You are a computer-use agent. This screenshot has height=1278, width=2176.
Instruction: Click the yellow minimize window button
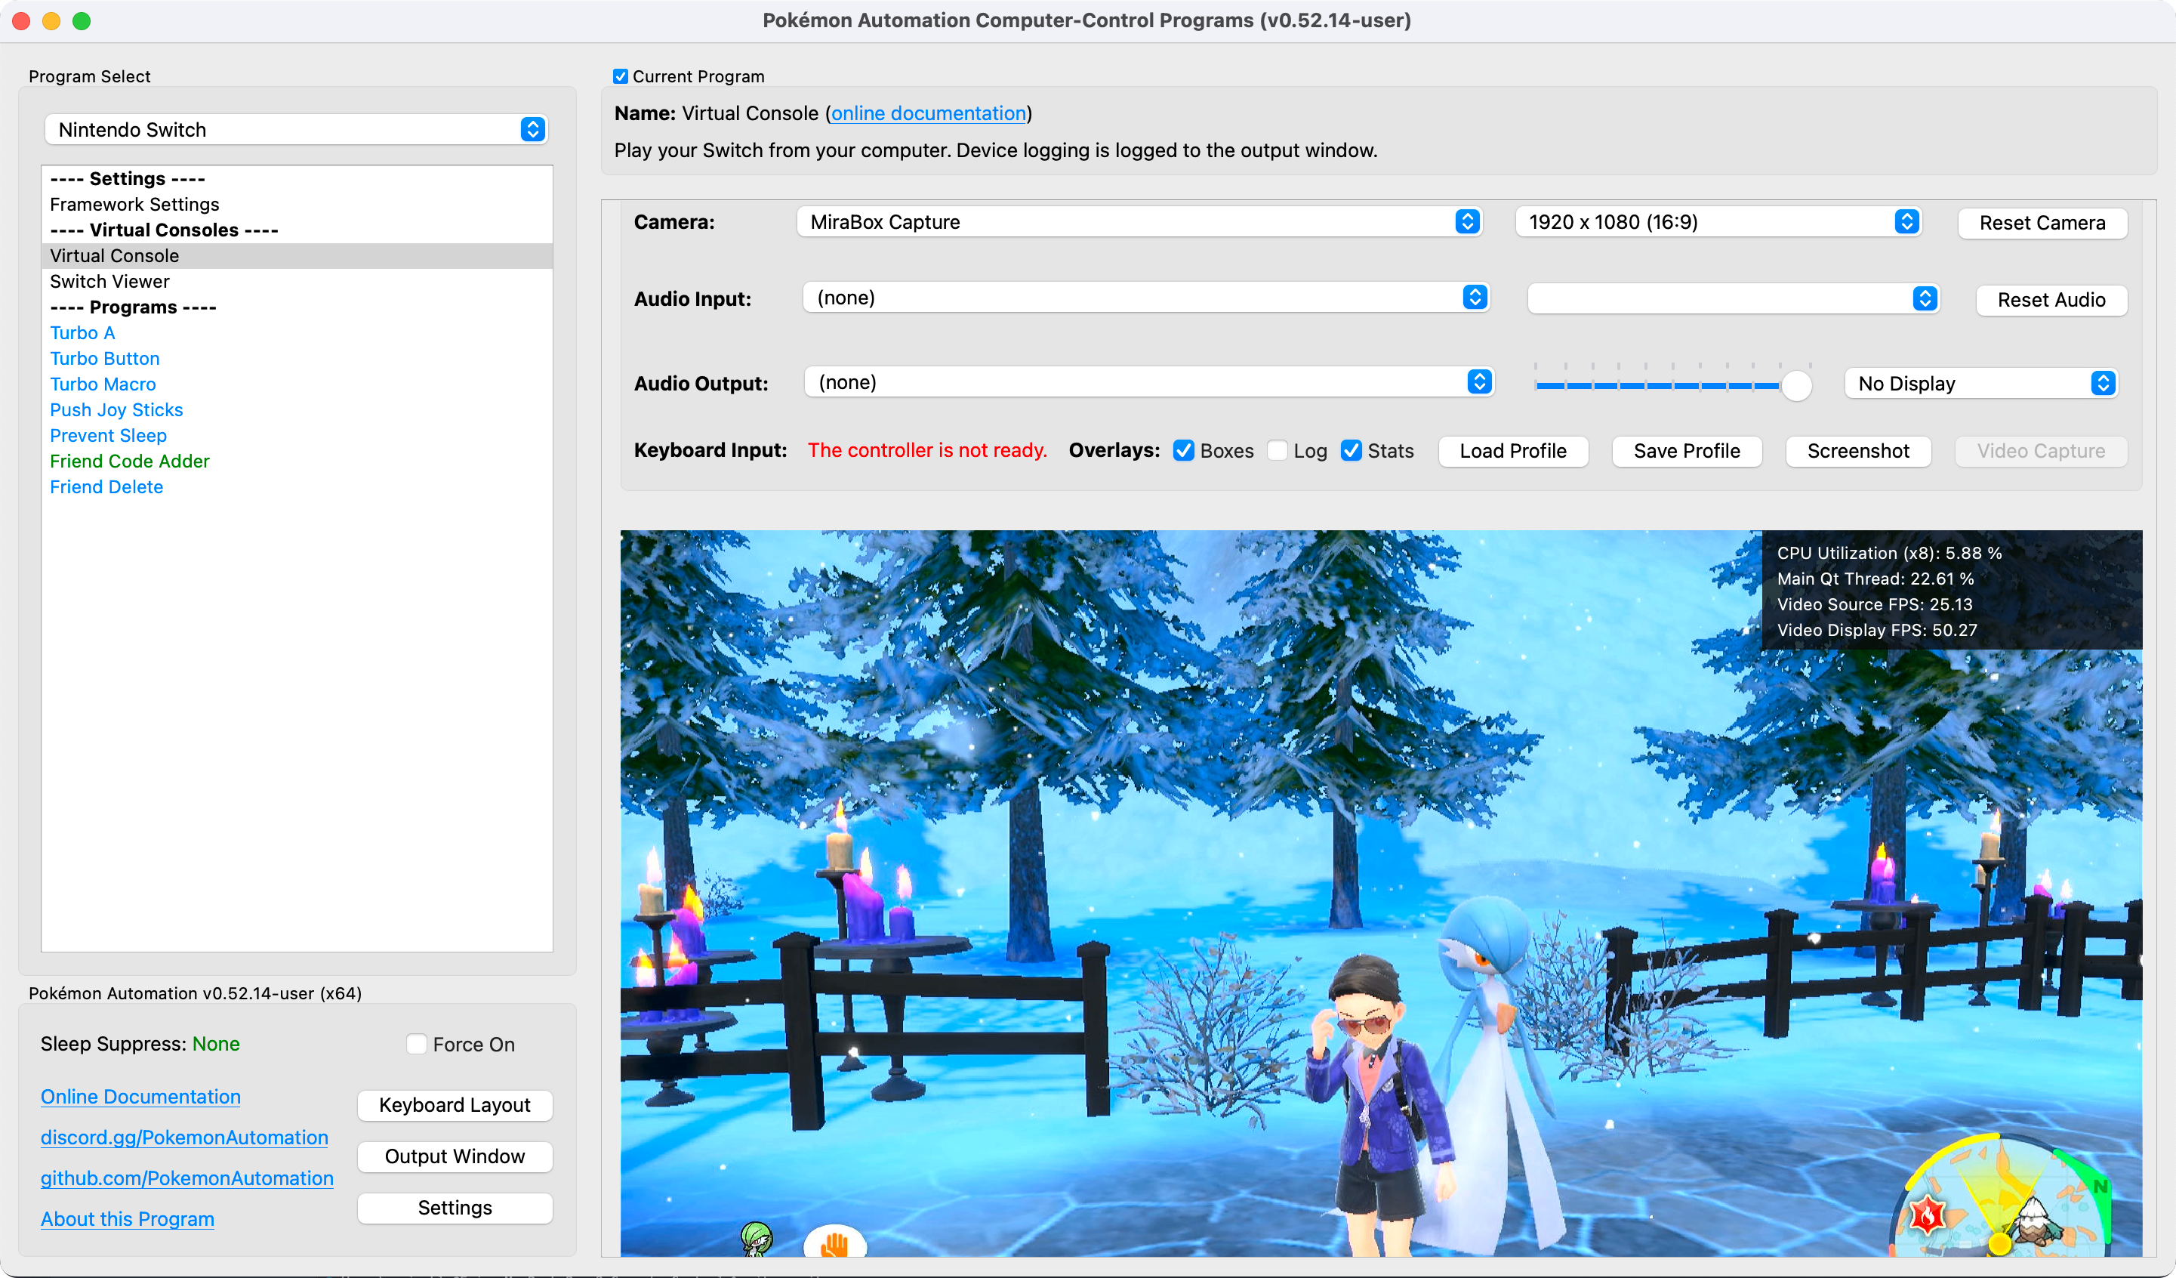pyautogui.click(x=51, y=20)
